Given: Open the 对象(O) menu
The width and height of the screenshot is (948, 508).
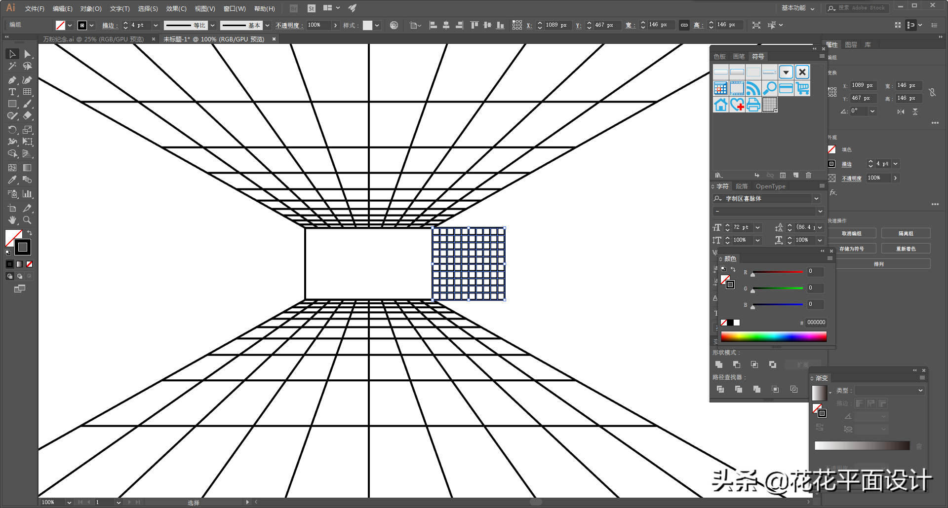Looking at the screenshot, I should coord(91,8).
